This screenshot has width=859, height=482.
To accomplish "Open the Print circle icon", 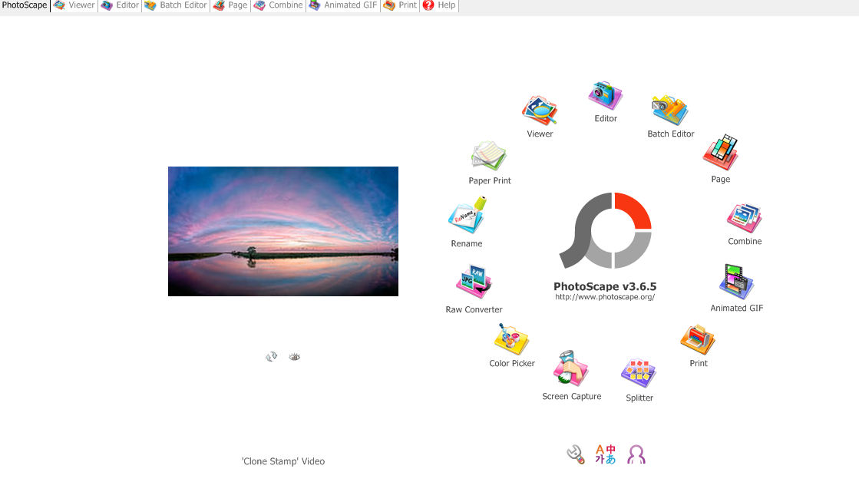I will pos(698,339).
